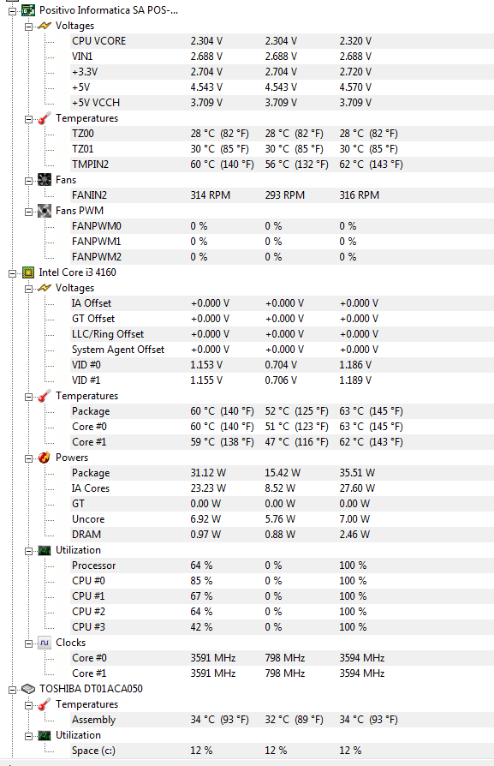This screenshot has width=494, height=766.
Task: Collapse the Clocks section
Action: tap(28, 643)
